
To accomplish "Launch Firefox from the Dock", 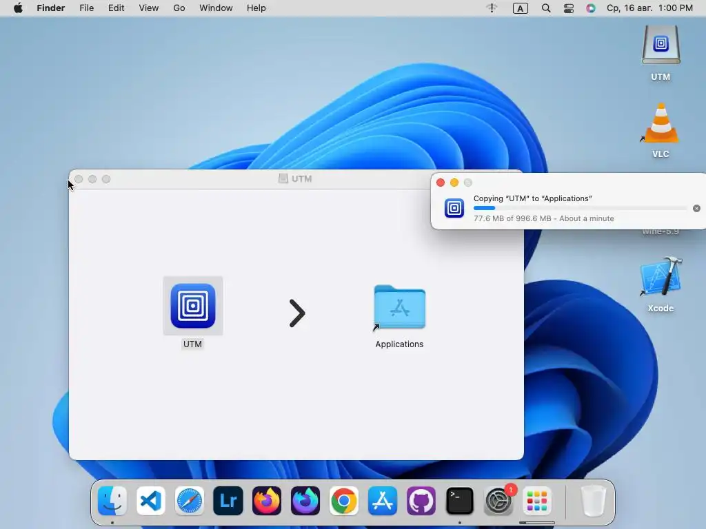I will point(267,501).
